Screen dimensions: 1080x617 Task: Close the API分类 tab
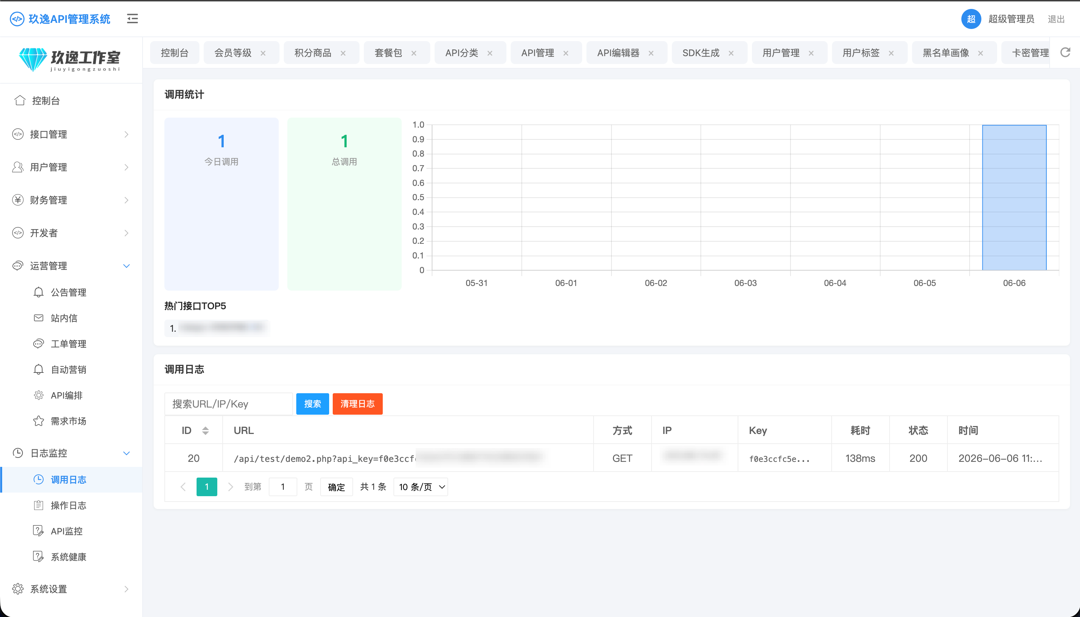(x=490, y=53)
